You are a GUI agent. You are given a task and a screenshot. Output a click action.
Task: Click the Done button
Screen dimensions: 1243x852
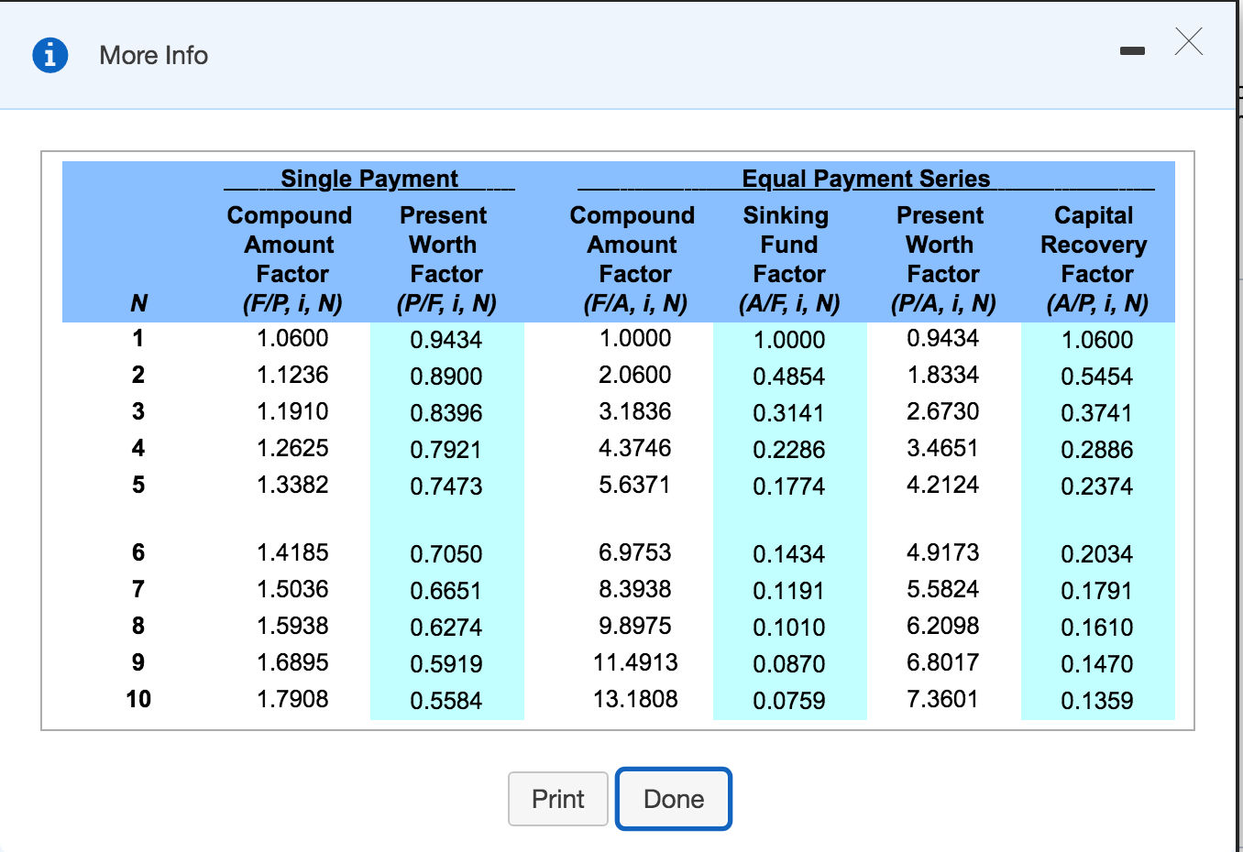pos(673,799)
